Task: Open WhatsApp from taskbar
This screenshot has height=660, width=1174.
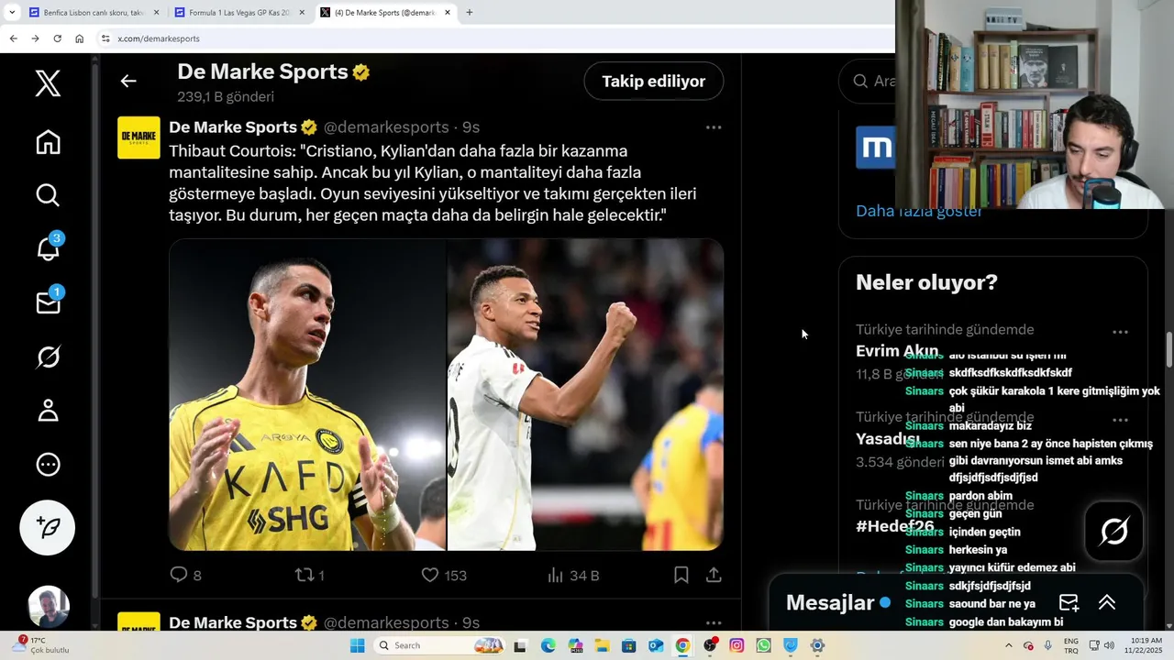Action: (763, 645)
